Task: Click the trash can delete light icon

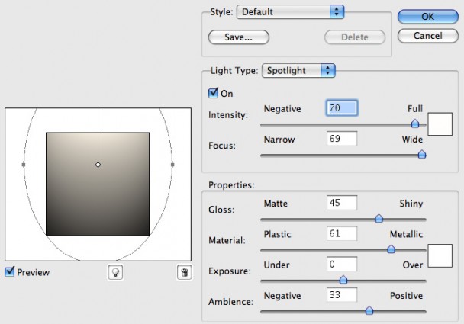Action: pyautogui.click(x=185, y=272)
